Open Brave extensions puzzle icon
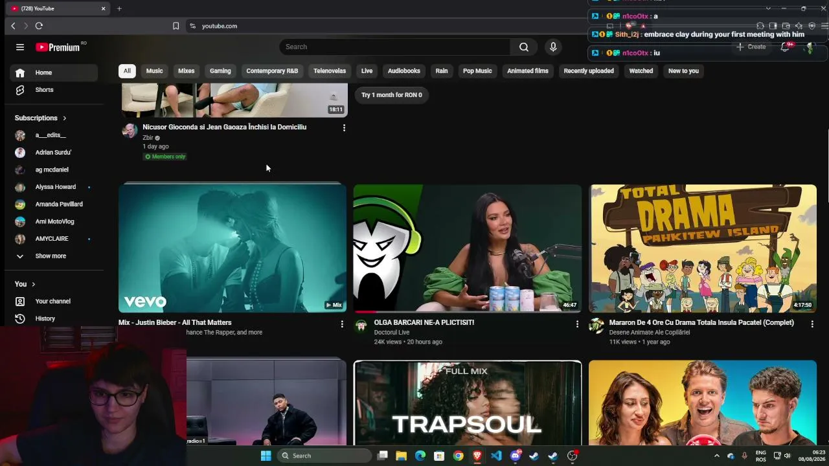Image resolution: width=829 pixels, height=466 pixels. [x=760, y=26]
